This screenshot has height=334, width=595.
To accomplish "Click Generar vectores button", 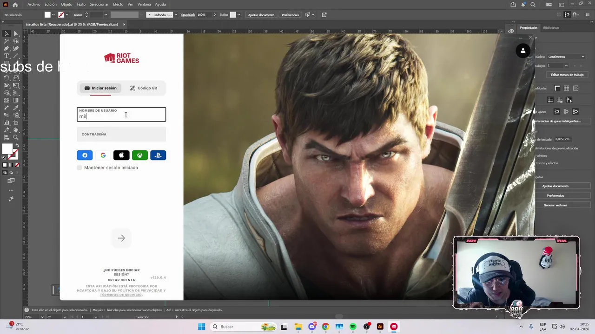I will tap(555, 205).
